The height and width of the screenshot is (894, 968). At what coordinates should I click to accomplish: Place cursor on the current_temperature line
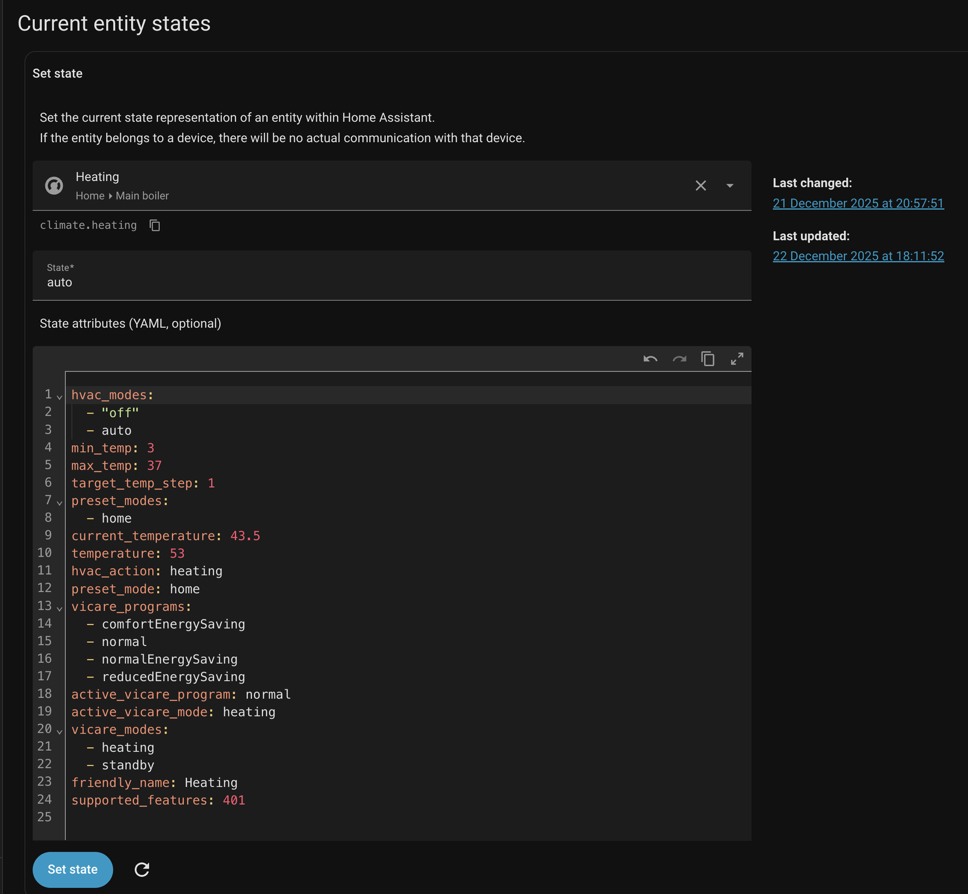(165, 536)
